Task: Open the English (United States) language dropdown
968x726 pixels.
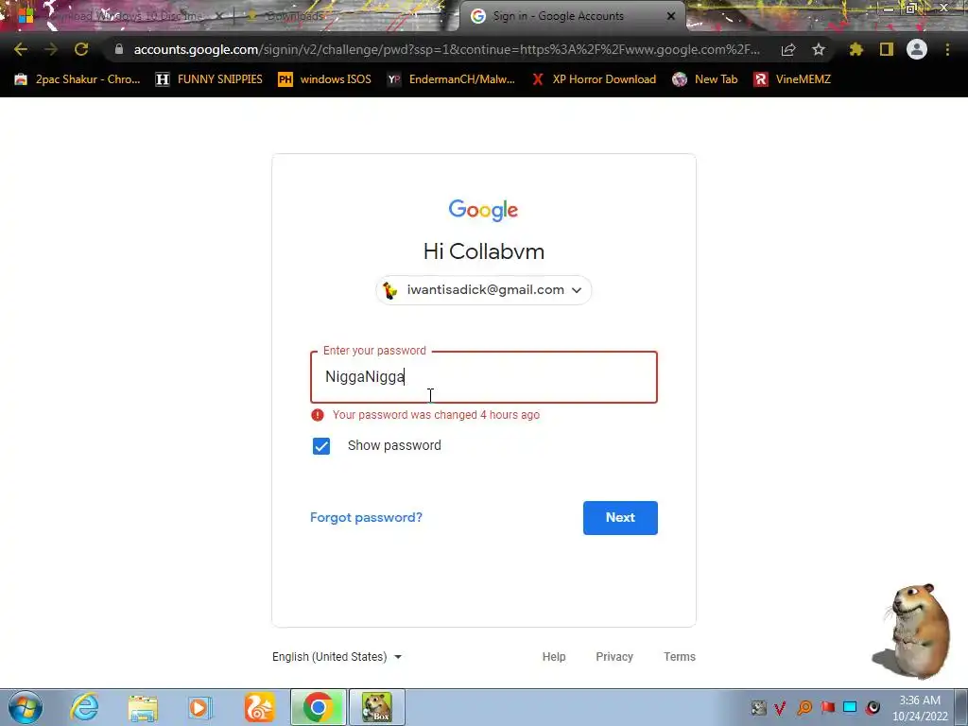Action: (337, 657)
